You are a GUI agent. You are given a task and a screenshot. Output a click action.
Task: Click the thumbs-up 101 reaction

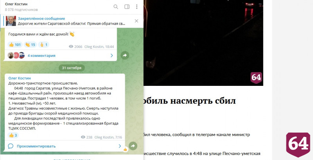point(15,45)
